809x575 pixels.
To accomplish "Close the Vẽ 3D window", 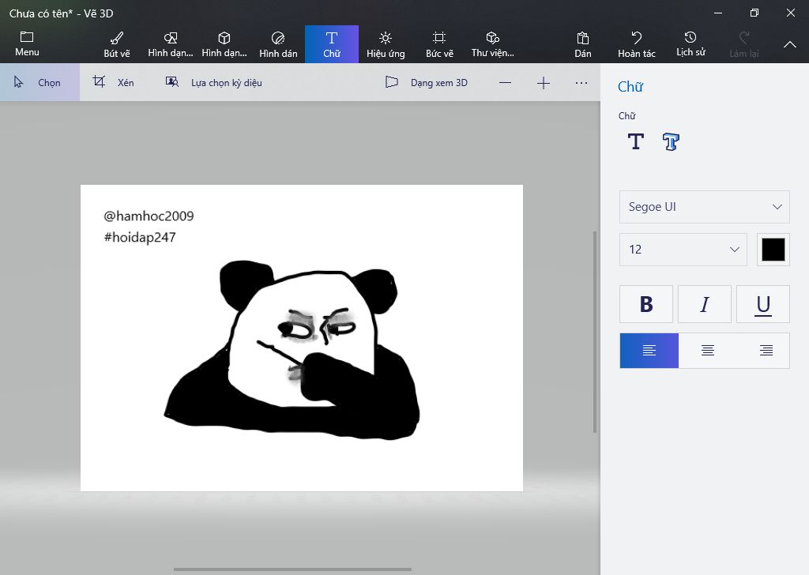I will [x=790, y=13].
